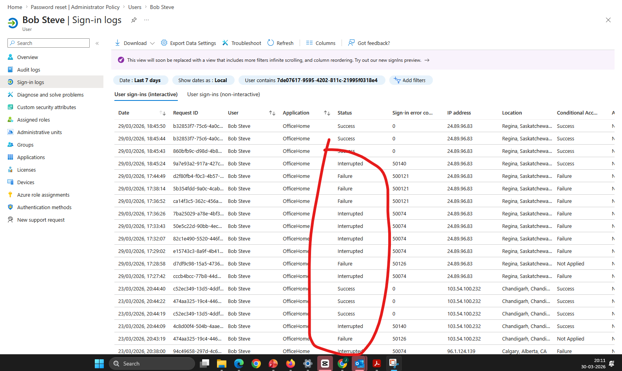Sort sign-ins by Application column
622x371 pixels.
327,113
